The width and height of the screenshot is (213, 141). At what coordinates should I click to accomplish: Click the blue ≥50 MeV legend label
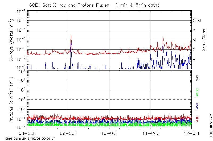(197, 106)
